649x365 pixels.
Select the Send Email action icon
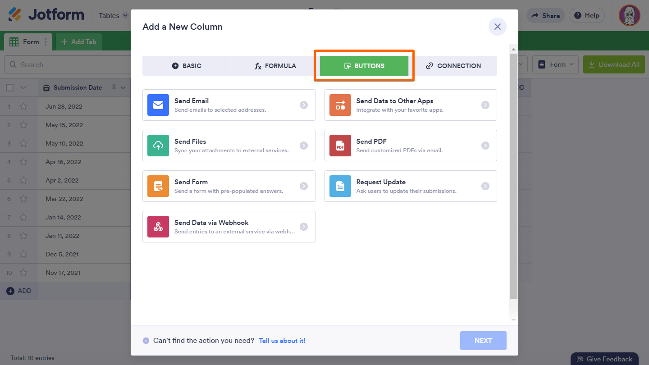158,105
